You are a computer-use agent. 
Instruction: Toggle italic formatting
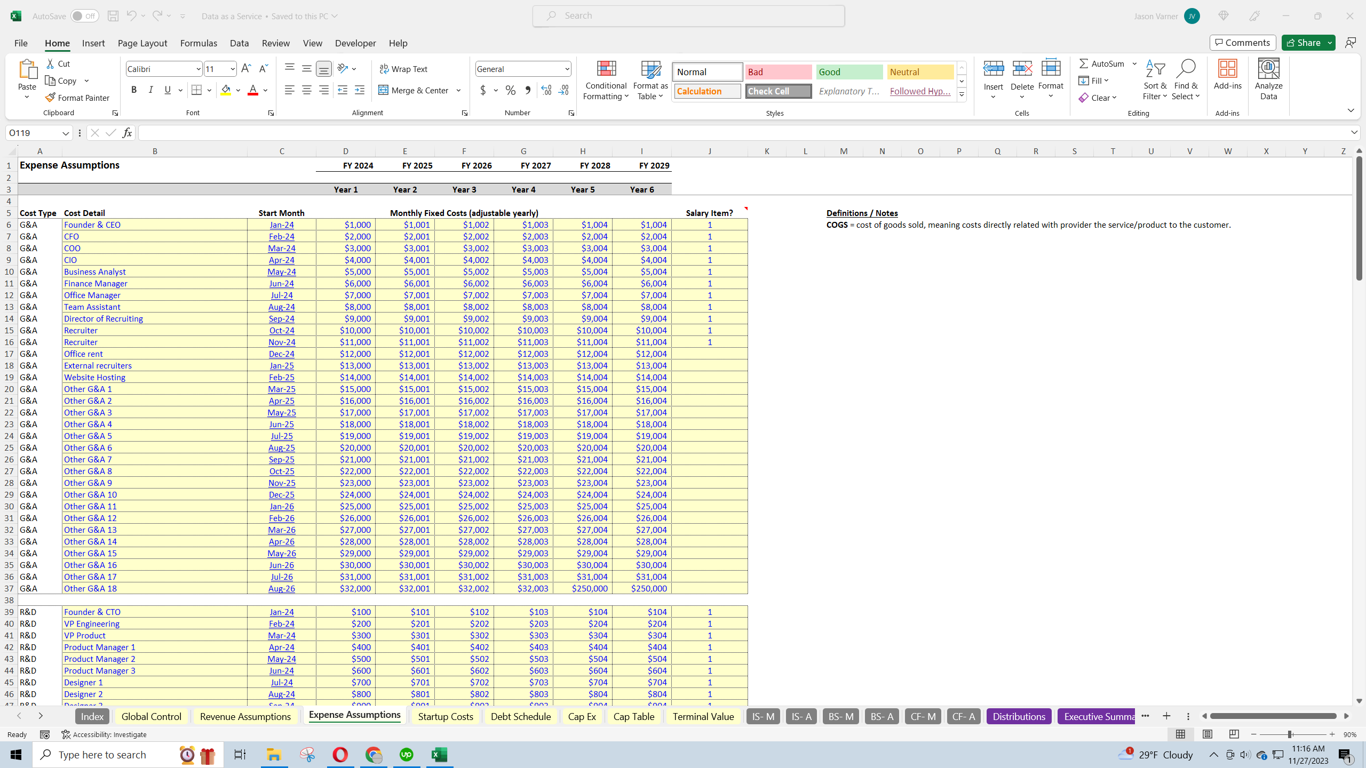[150, 90]
